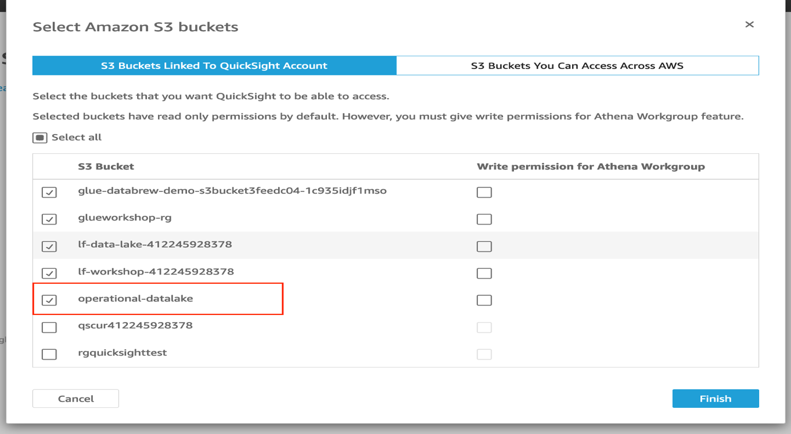791x434 pixels.
Task: Enable Athena write permission for glue-databrew-demo bucket
Action: tap(484, 192)
